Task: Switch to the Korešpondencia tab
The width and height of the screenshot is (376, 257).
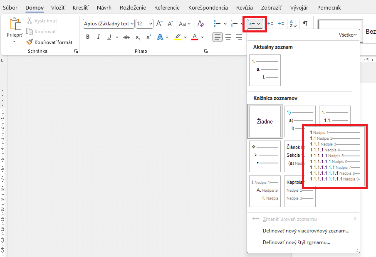Action: tap(208, 7)
